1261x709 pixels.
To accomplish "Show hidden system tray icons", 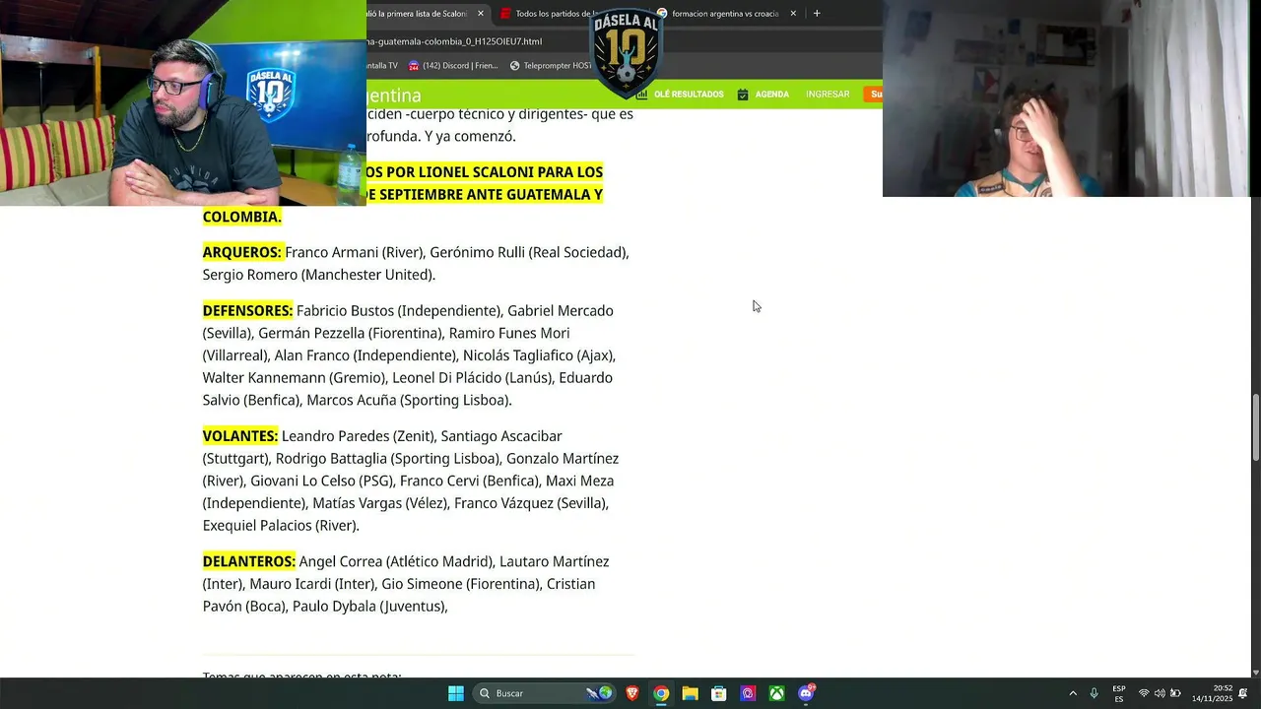I will 1073,693.
